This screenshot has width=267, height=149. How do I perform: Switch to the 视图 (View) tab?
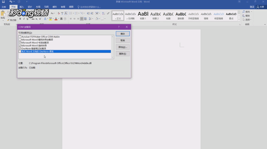coord(71,7)
